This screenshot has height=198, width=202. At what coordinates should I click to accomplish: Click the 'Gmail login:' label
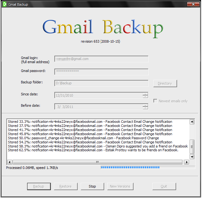tap(29, 58)
